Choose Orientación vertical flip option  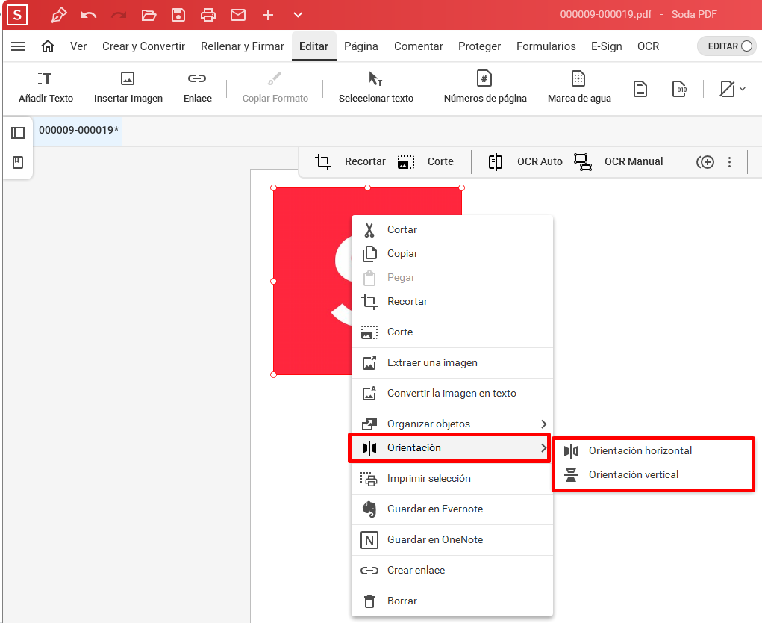tap(653, 474)
